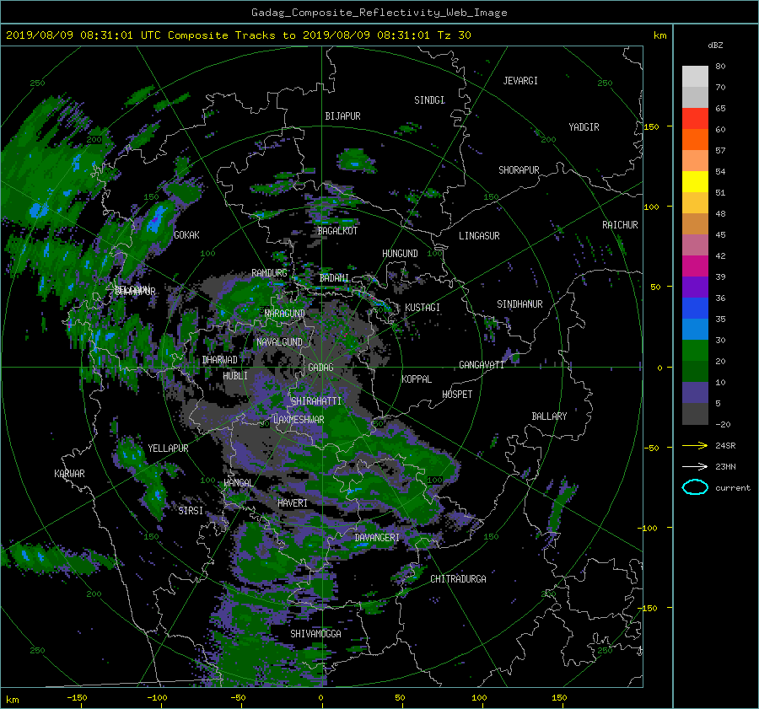This screenshot has height=709, width=759.
Task: Click the GADAG label at radar center
Action: pos(320,368)
